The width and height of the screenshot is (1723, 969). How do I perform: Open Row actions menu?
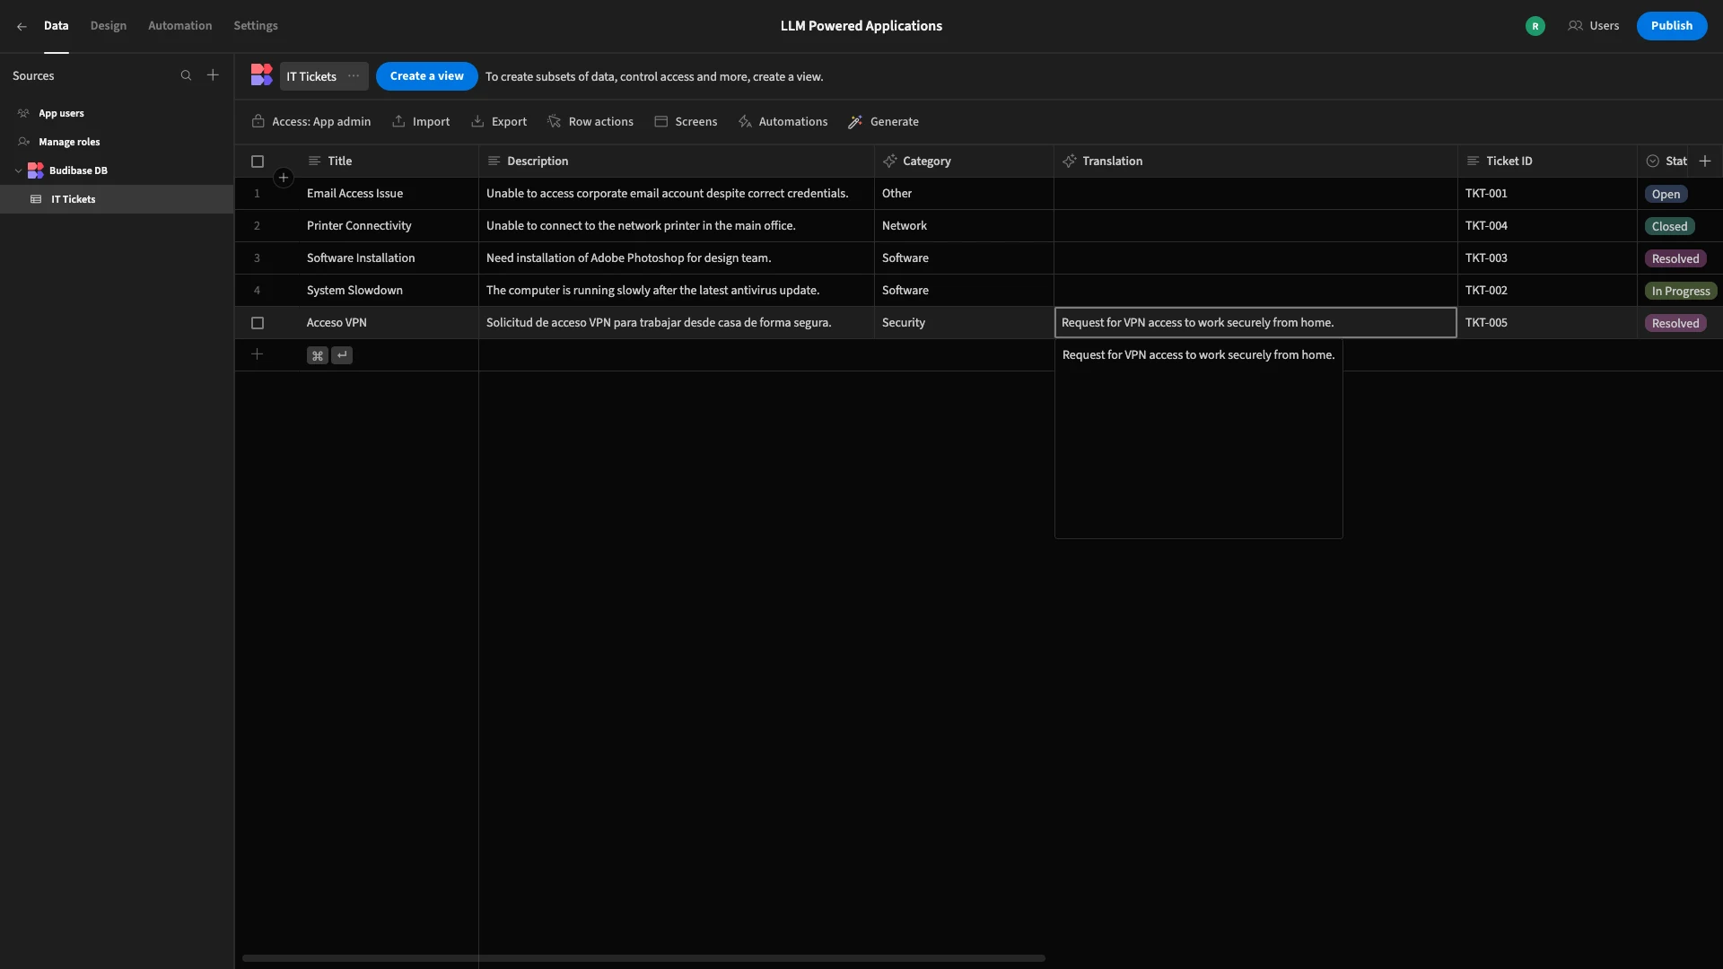[590, 122]
